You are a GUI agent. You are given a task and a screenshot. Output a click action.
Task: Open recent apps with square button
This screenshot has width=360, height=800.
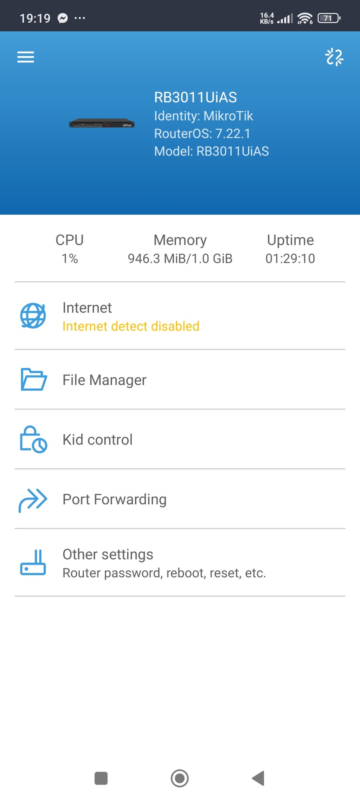(101, 778)
